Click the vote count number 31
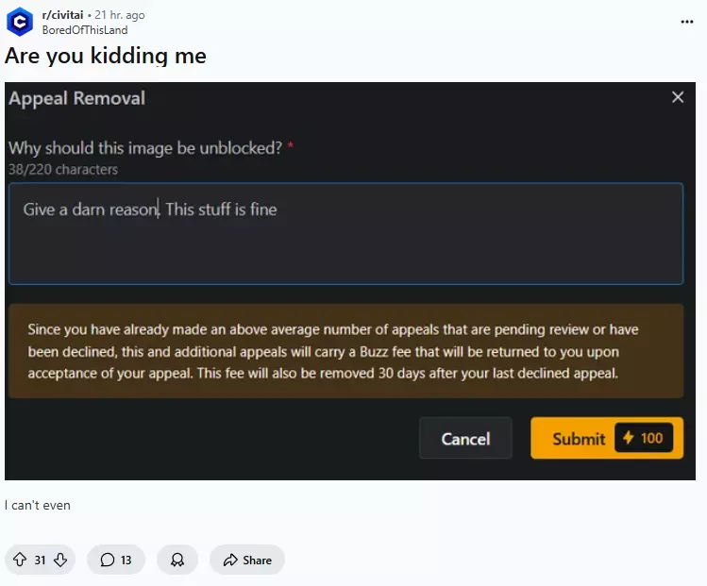This screenshot has height=586, width=707. [x=41, y=560]
